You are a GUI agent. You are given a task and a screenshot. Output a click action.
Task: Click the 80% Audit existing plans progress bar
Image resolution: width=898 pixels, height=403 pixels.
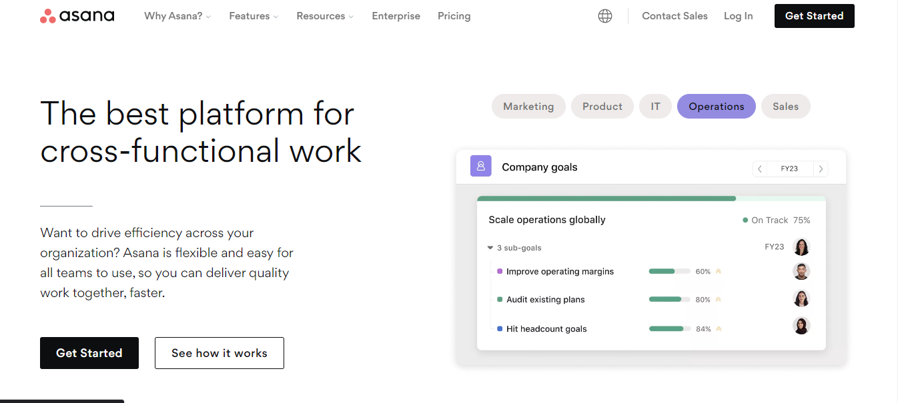[x=670, y=299]
